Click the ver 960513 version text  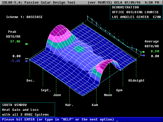click(100, 2)
